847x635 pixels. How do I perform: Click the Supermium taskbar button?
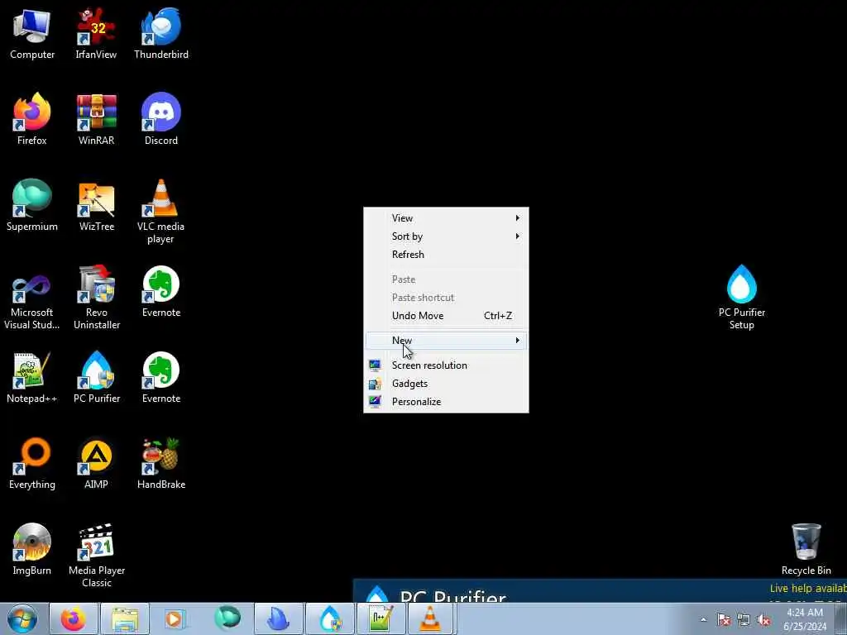[227, 618]
